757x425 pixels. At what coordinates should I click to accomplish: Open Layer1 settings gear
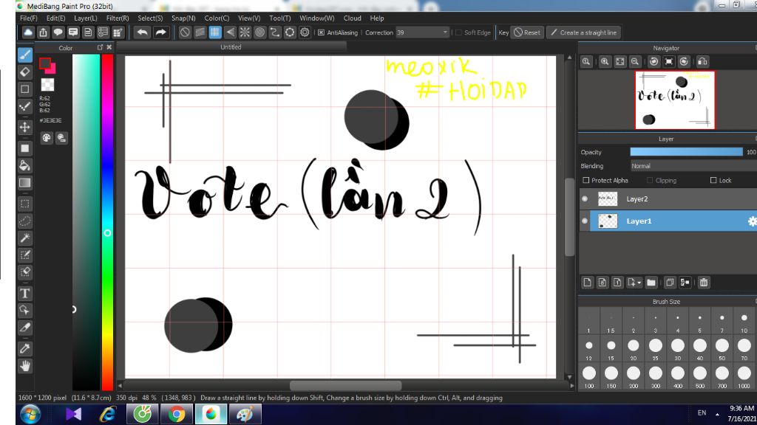(752, 221)
